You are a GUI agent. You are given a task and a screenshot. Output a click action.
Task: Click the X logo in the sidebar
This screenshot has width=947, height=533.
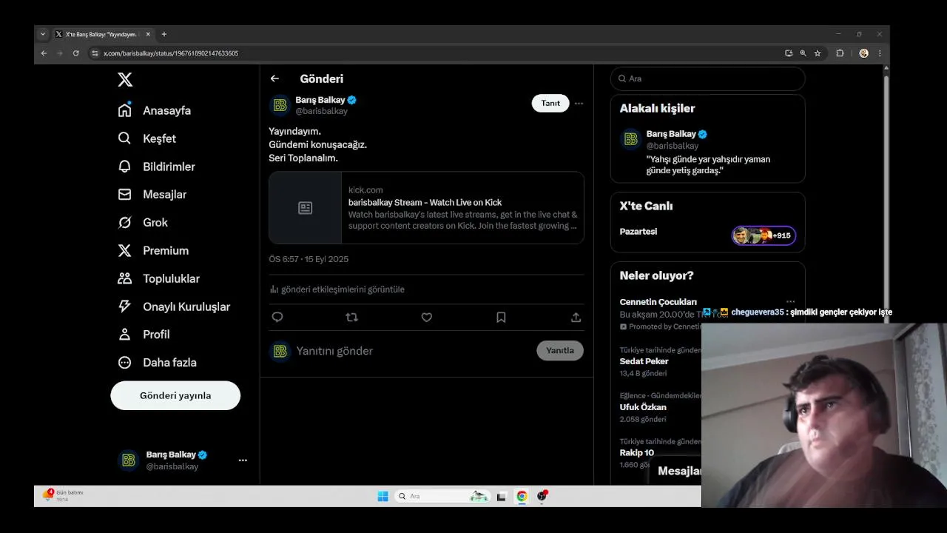[125, 80]
